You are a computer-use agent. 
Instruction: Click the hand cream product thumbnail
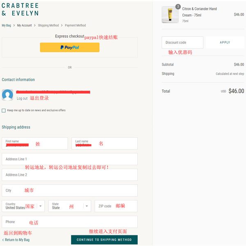pos(170,15)
